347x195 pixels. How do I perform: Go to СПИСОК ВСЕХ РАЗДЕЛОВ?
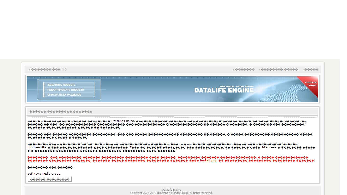(69, 95)
